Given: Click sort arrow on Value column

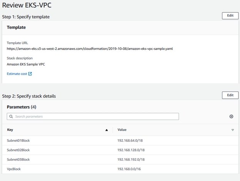Looking at the screenshot, I should pyautogui.click(x=233, y=130).
